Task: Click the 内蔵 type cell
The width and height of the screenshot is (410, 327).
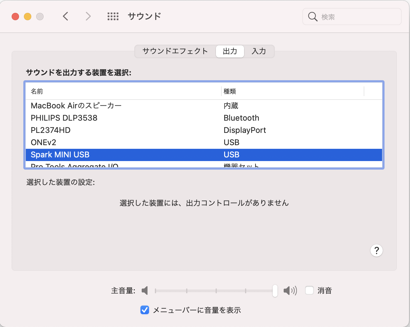Action: click(x=231, y=106)
